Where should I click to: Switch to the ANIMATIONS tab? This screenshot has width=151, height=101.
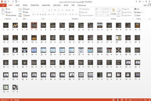pos(46,5)
